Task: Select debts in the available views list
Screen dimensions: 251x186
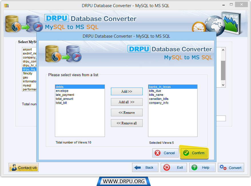Action: 80,87
